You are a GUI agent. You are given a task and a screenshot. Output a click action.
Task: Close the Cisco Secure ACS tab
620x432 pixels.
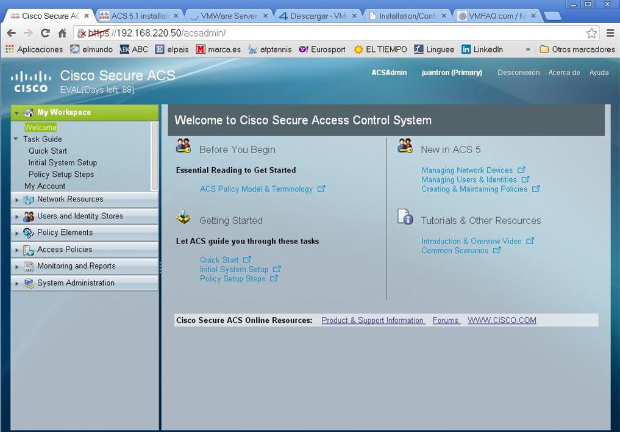(x=87, y=16)
